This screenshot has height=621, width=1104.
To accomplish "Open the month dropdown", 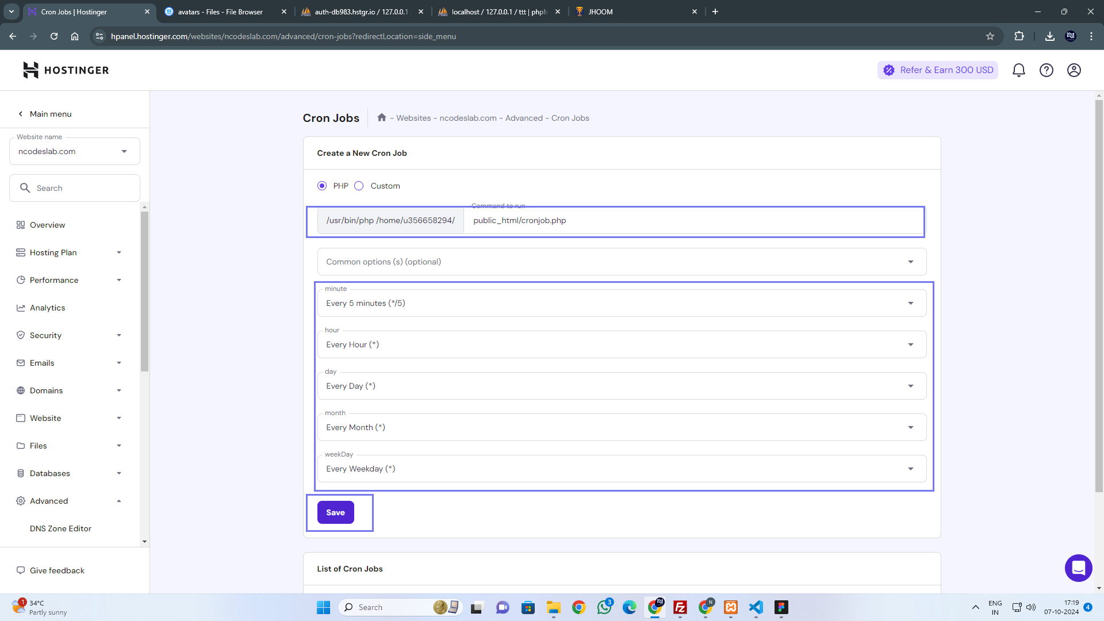I will 622,427.
